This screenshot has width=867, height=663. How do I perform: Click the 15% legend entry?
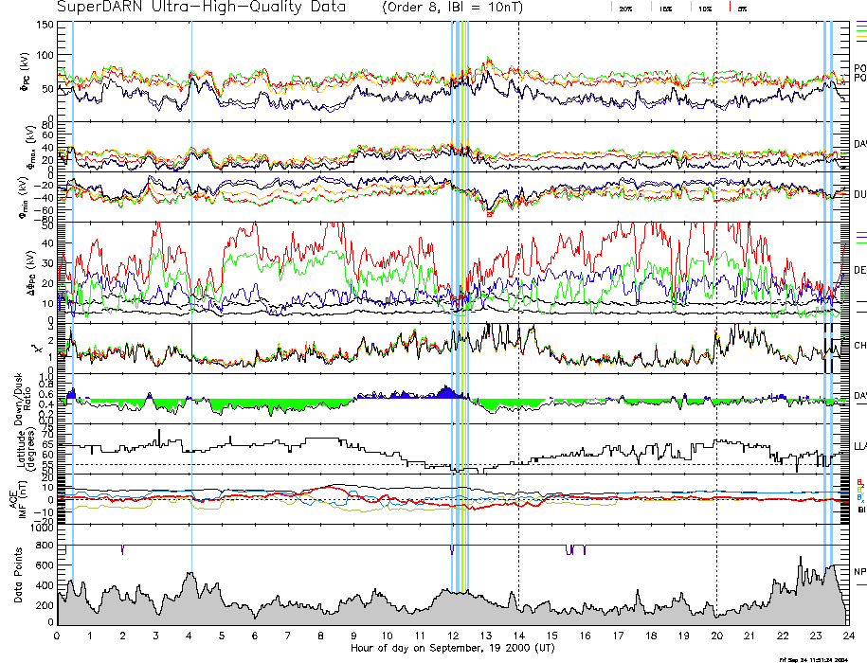pos(663,8)
